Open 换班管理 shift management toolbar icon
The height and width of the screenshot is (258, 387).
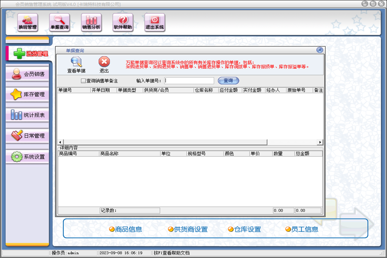coord(28,22)
